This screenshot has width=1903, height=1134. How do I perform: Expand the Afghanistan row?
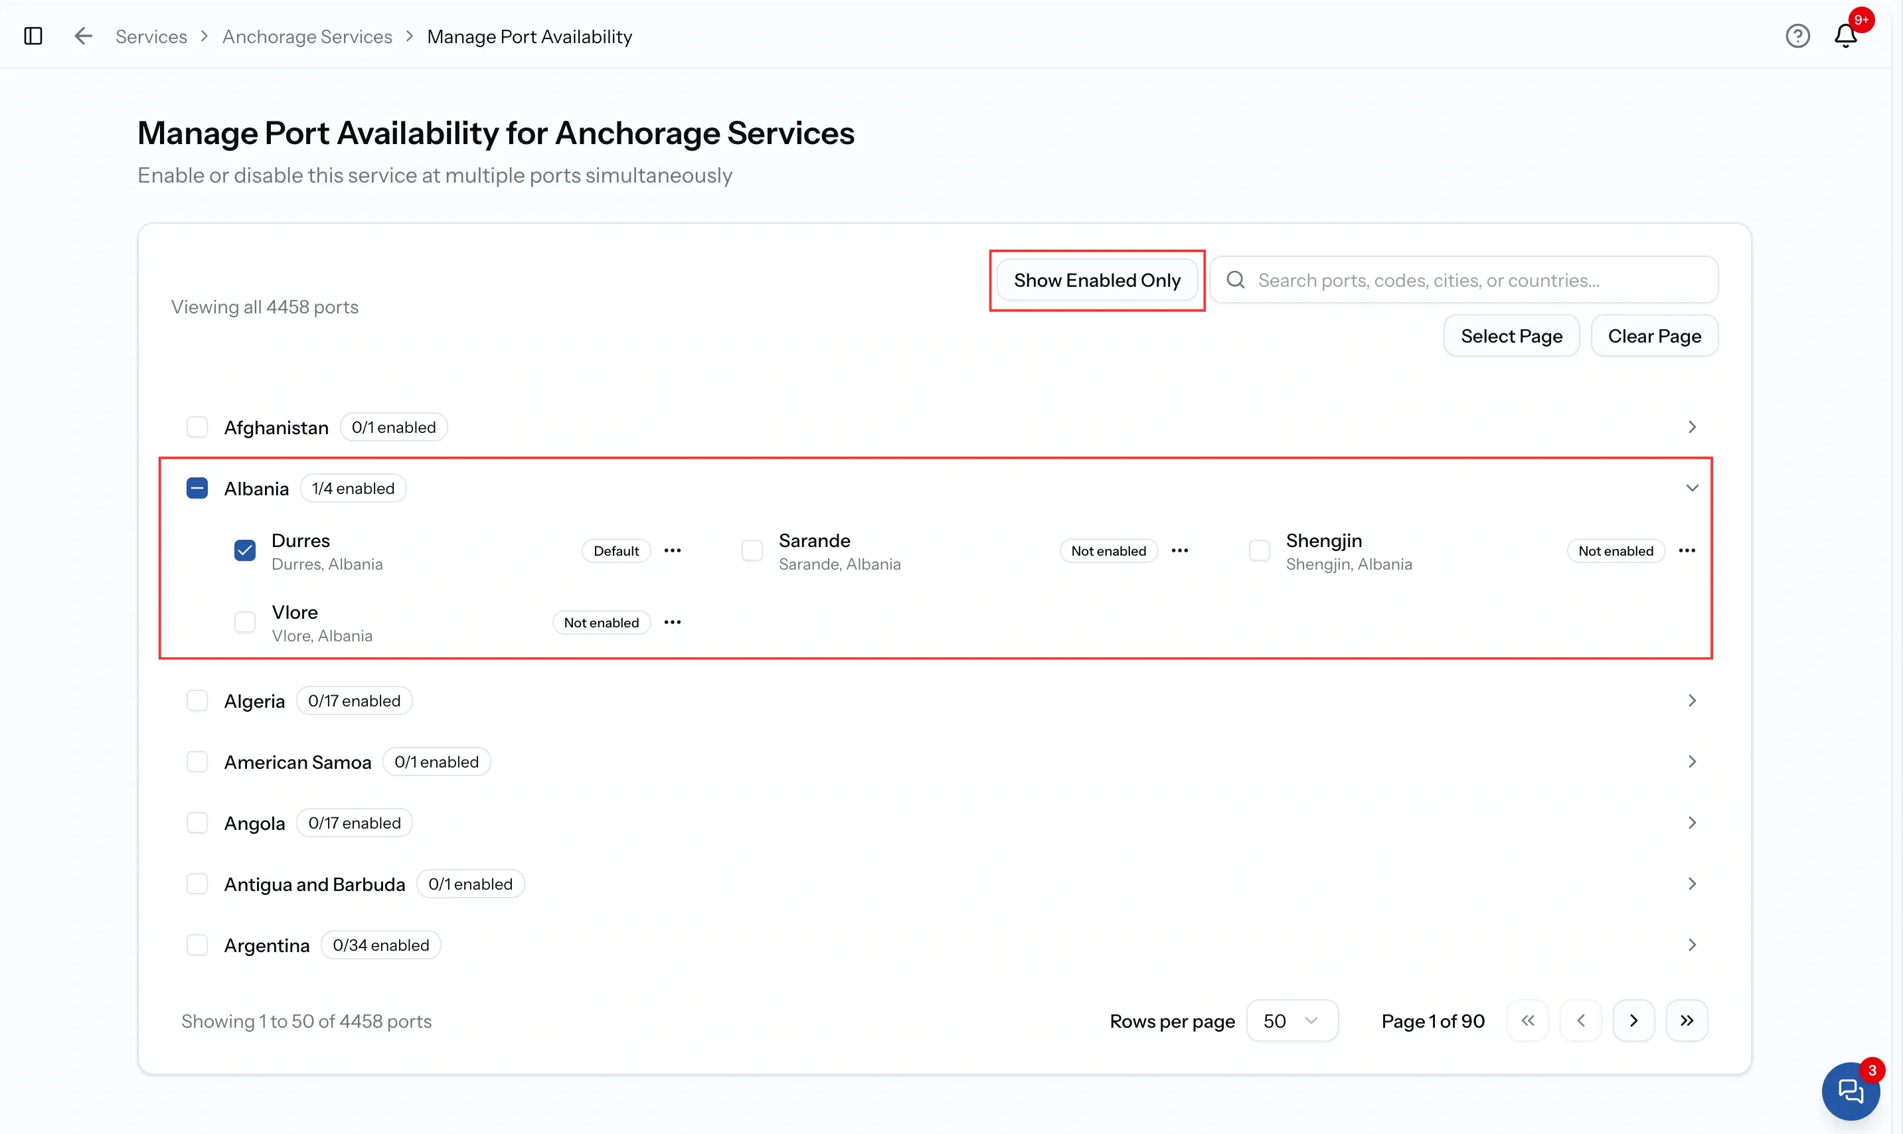(x=1691, y=426)
